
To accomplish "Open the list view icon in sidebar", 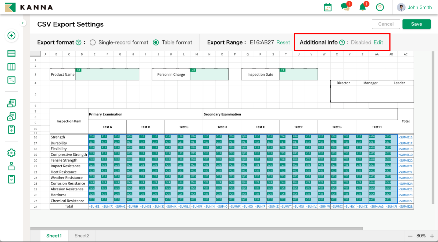I will [11, 54].
